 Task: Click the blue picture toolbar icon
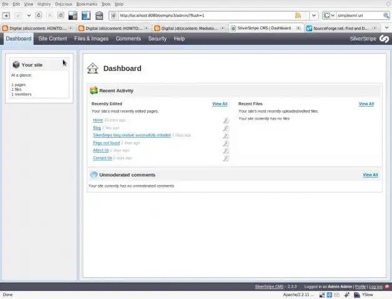tap(86, 16)
